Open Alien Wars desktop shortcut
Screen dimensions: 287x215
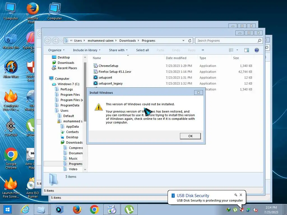click(11, 69)
